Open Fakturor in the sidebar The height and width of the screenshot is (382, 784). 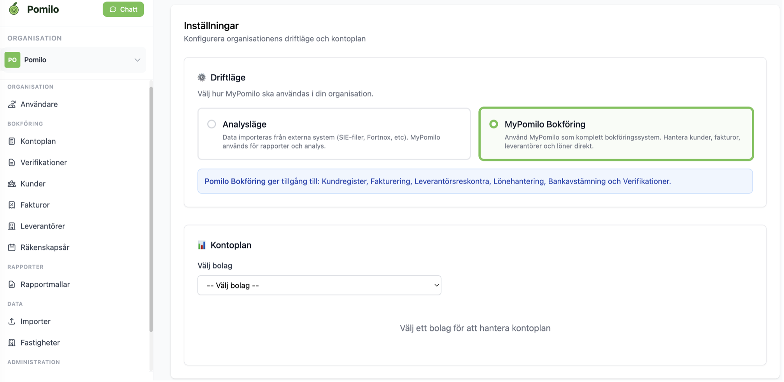[35, 205]
